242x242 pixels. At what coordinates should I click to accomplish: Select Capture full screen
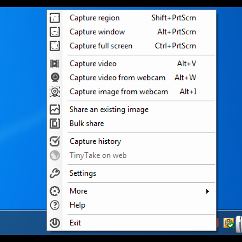point(131,46)
